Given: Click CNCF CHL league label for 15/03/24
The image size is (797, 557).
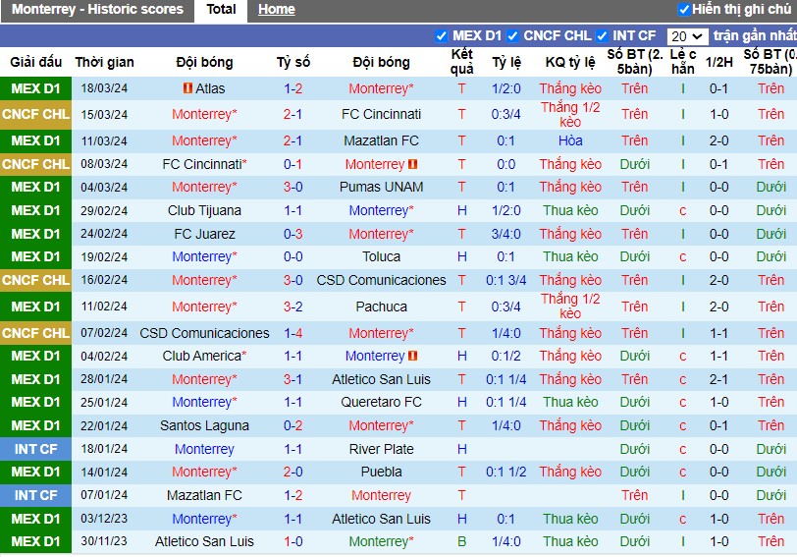Looking at the screenshot, I should pyautogui.click(x=35, y=114).
